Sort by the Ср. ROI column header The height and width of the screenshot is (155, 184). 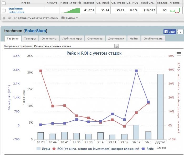pyautogui.click(x=132, y=3)
